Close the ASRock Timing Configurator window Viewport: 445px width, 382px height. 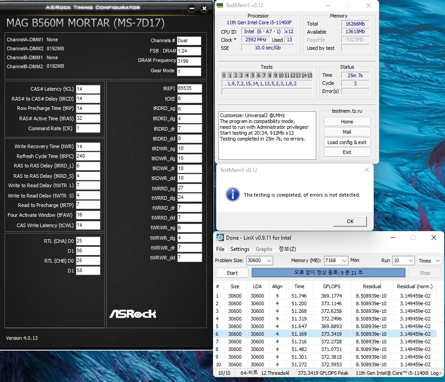tap(204, 9)
